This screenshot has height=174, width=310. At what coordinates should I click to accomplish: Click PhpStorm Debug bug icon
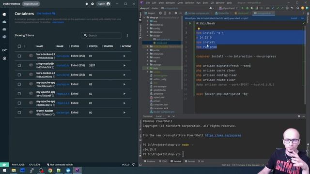[x=247, y=8]
